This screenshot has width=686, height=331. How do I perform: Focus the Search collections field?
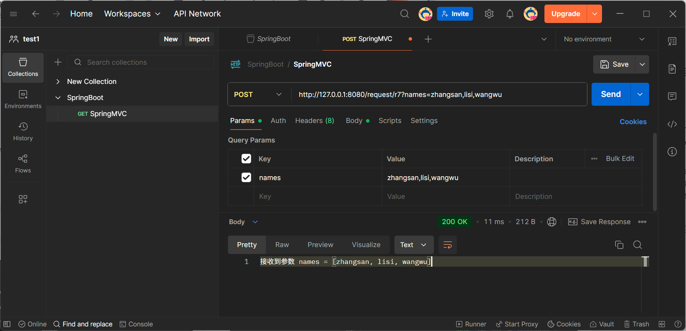click(x=141, y=62)
